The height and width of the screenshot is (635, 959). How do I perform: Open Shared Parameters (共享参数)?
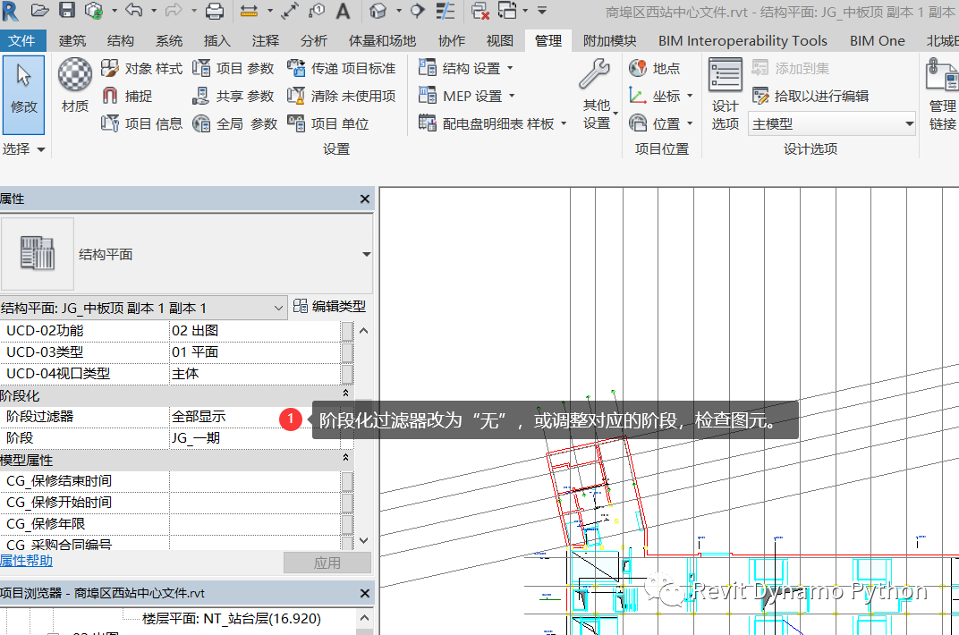pos(233,96)
